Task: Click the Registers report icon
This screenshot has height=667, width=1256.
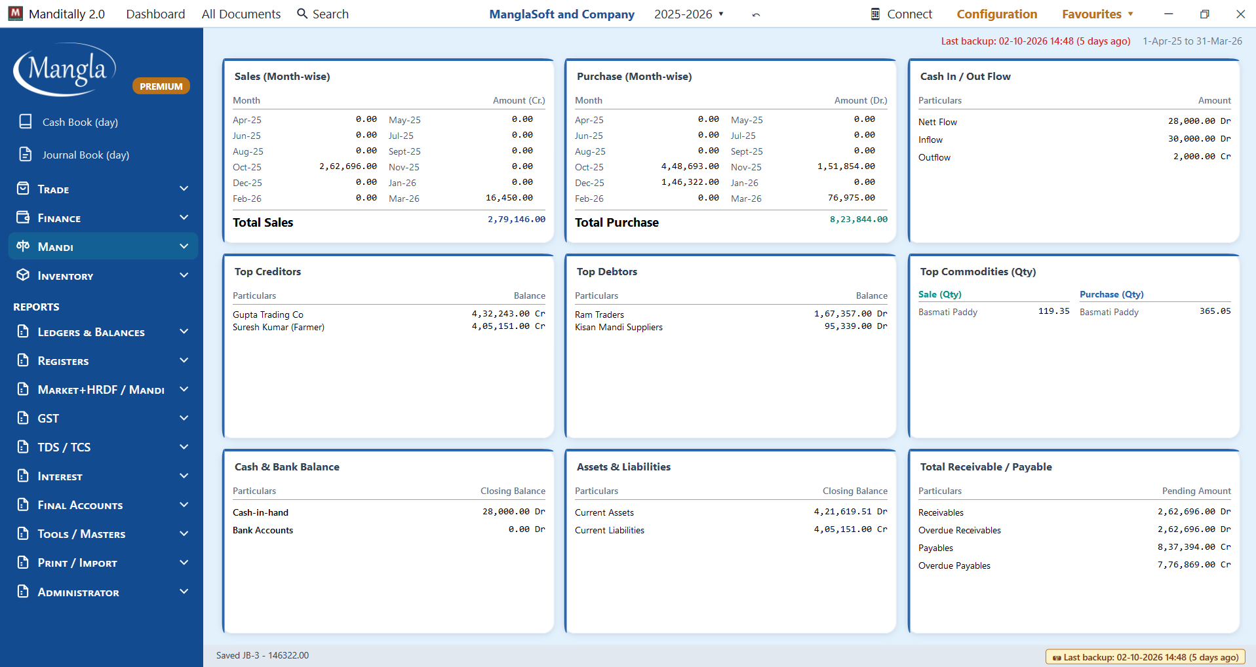Action: (23, 360)
